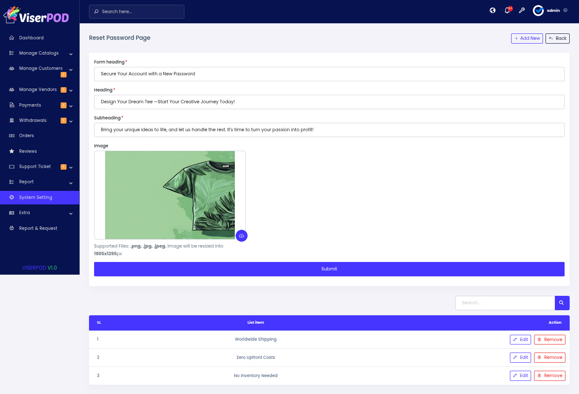Edit the Worldwide Shipping list item
This screenshot has height=394, width=579.
click(520, 340)
